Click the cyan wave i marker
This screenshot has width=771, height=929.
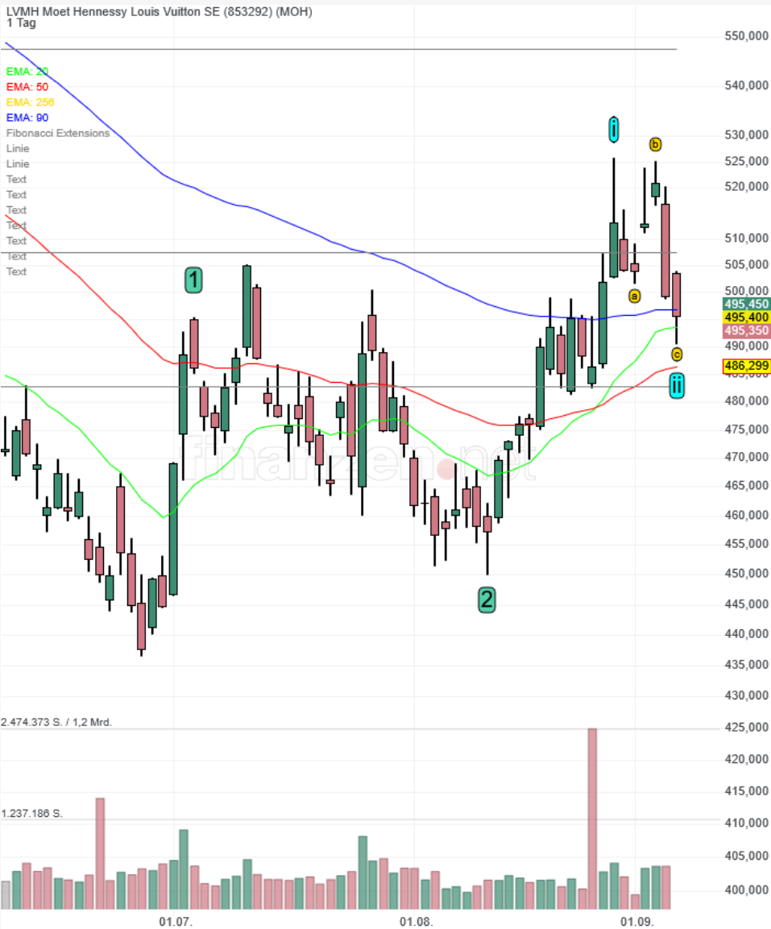click(x=613, y=129)
